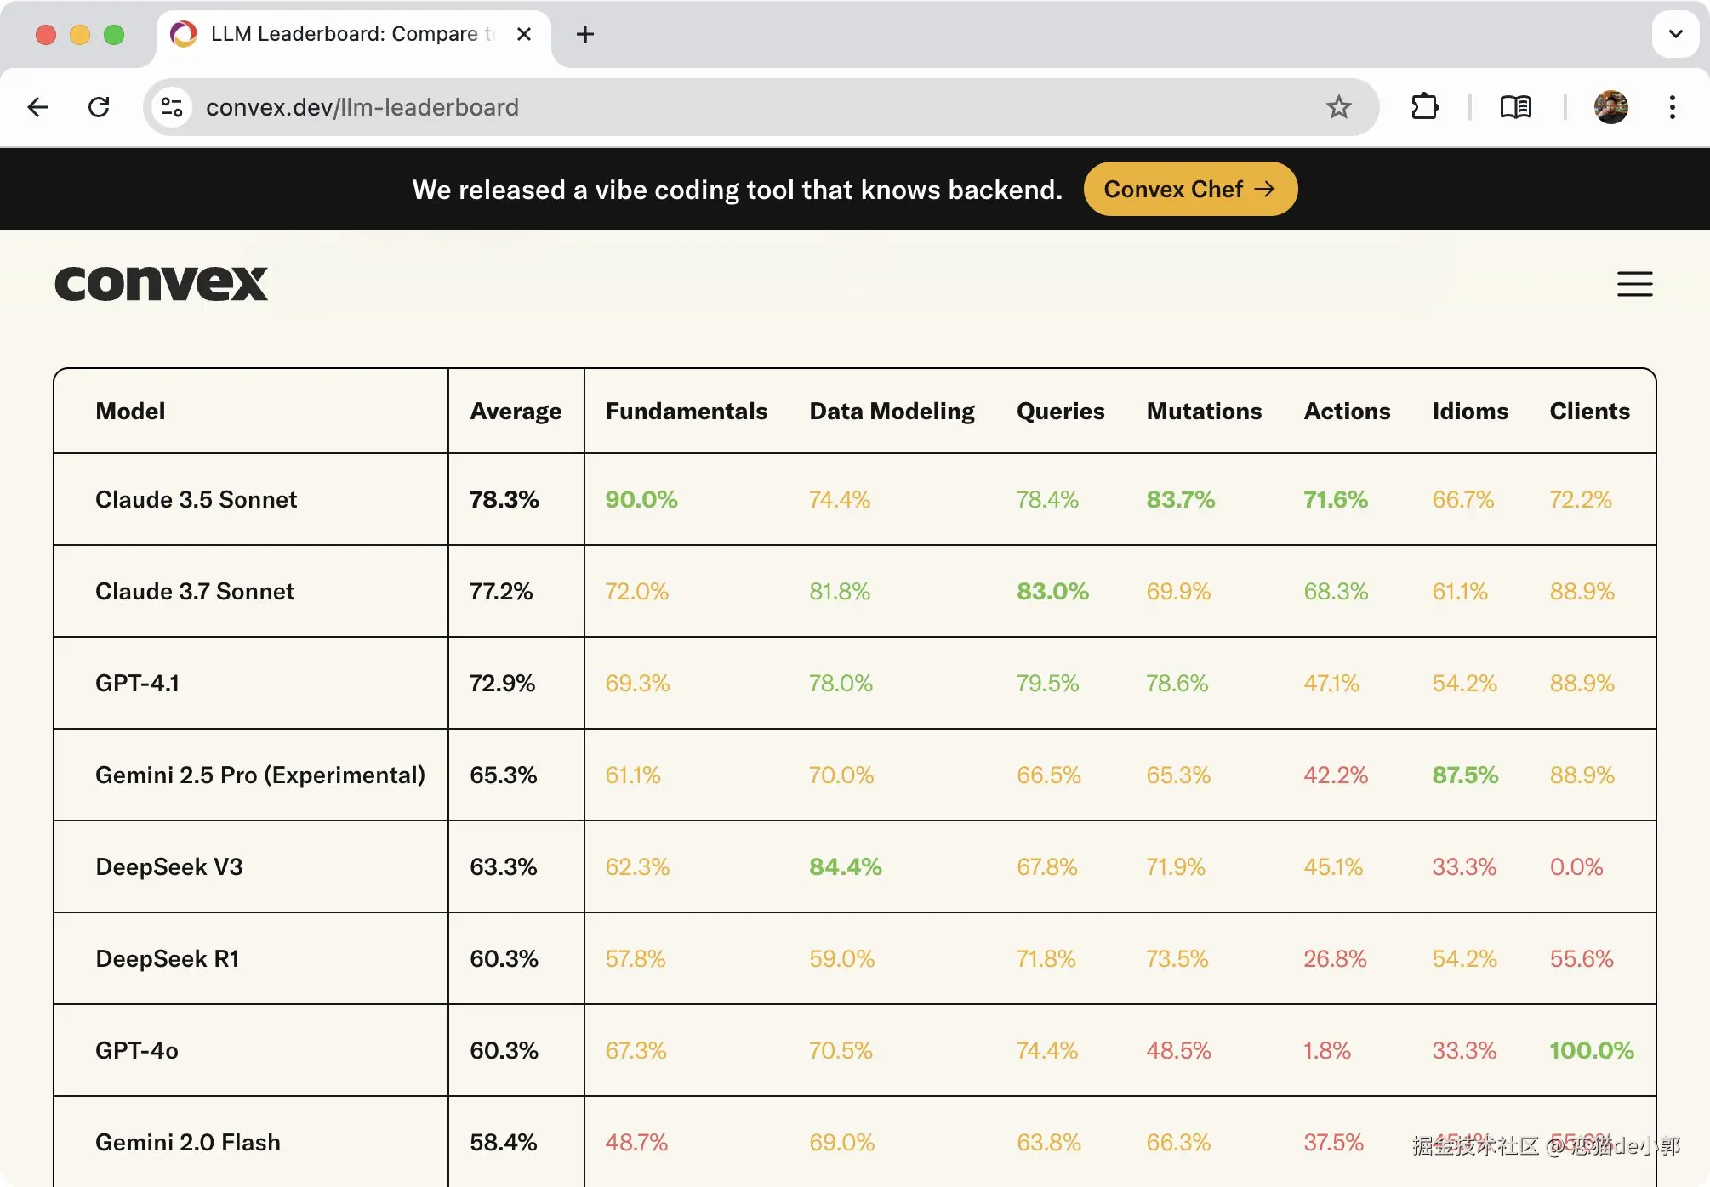Click the browser back arrow
1710x1187 pixels.
37,107
